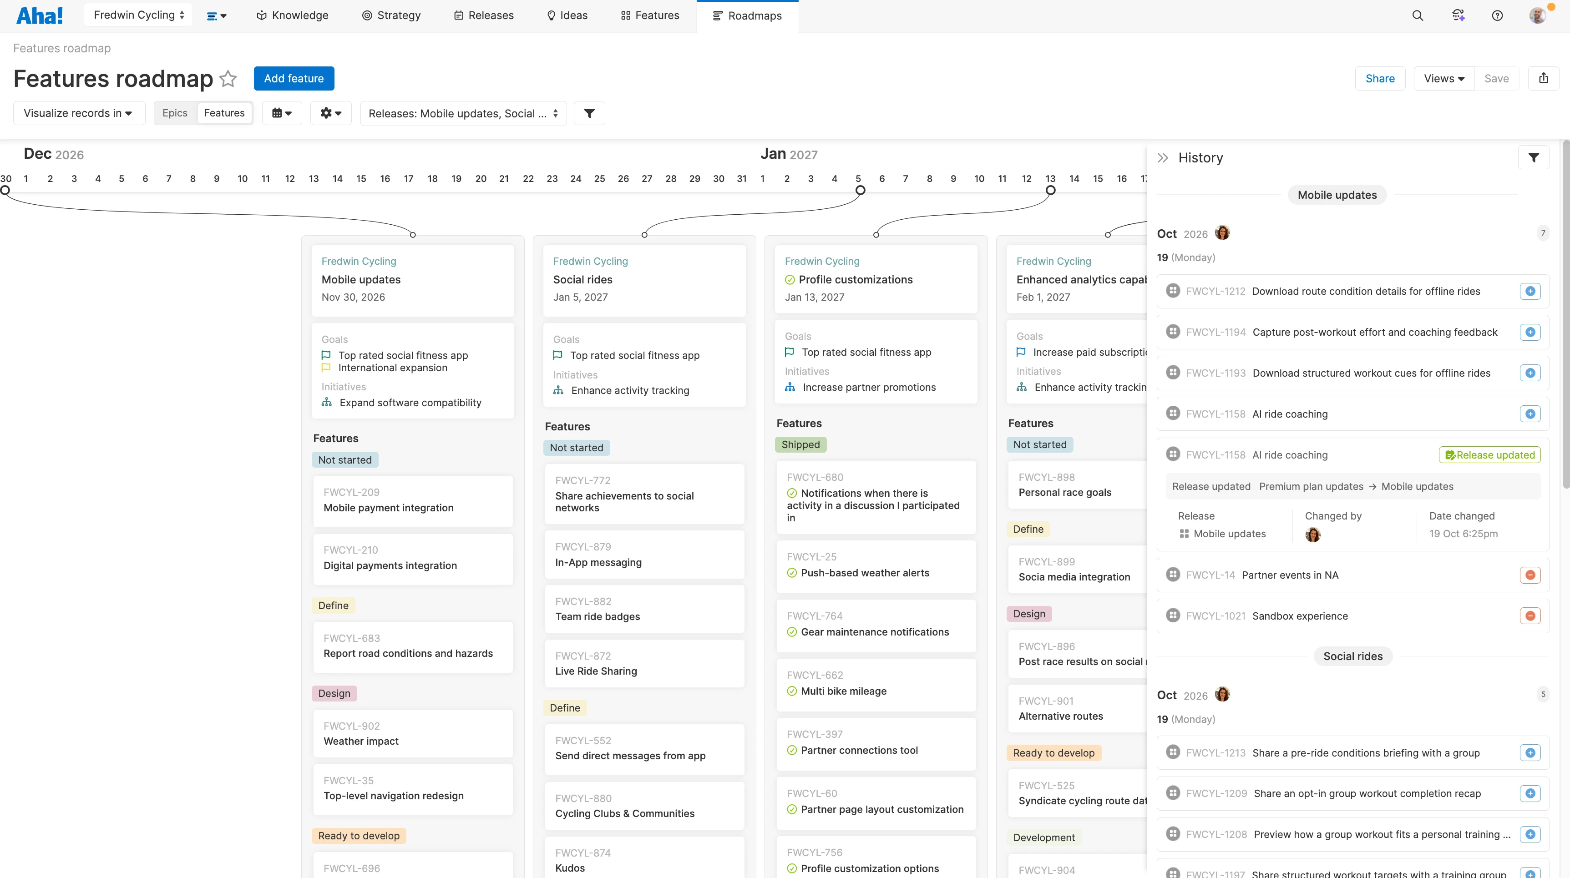Open FWCYL-879 In-App messaging card

pyautogui.click(x=644, y=555)
